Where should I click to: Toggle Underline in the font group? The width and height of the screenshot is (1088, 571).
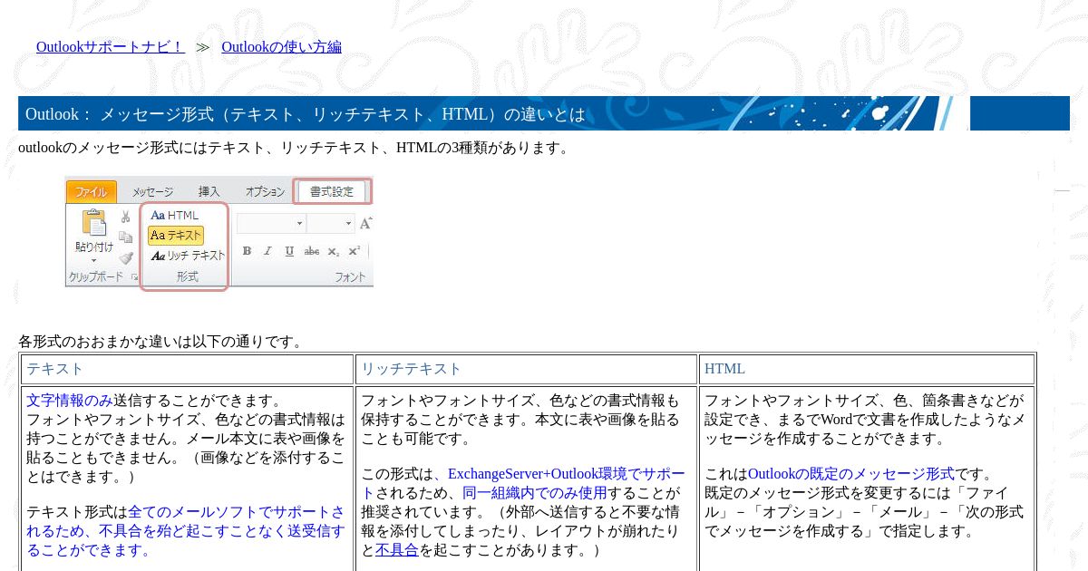(289, 251)
